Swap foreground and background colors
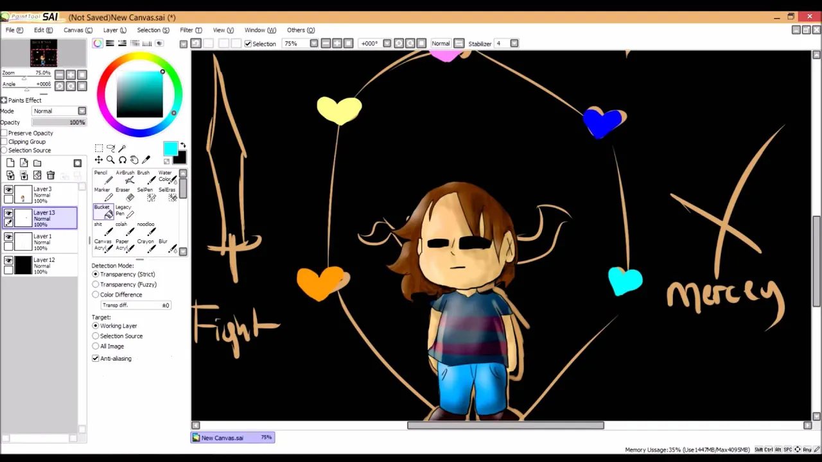 tap(182, 146)
